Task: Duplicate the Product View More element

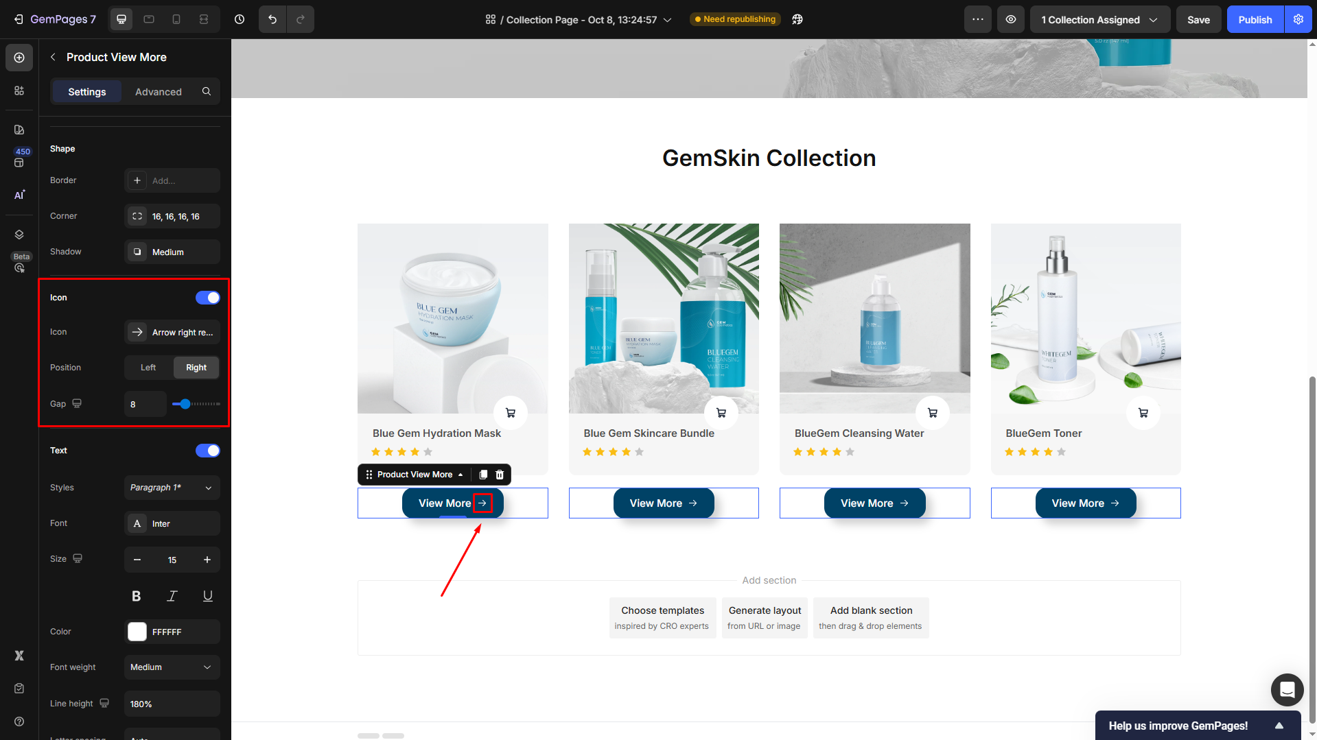Action: tap(483, 475)
